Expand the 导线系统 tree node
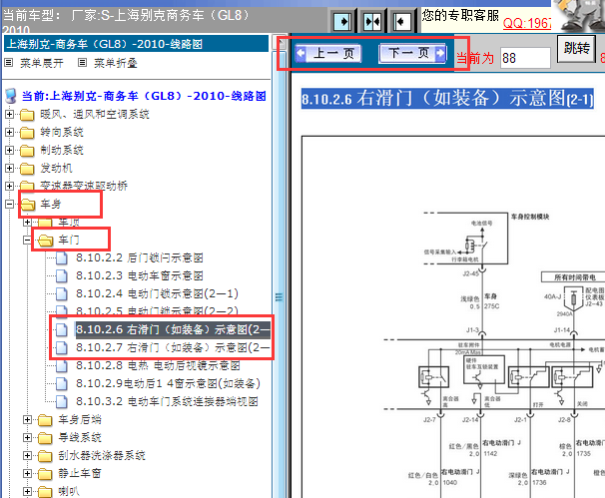Viewport: 605px width, 498px height. [27, 437]
